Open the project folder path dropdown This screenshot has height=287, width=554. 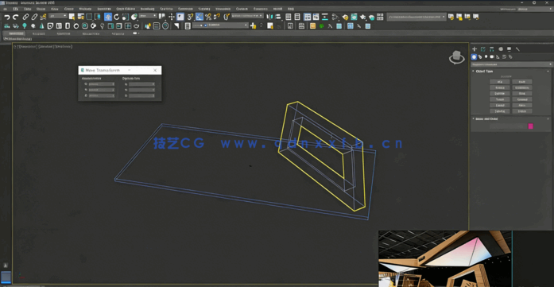click(416, 17)
